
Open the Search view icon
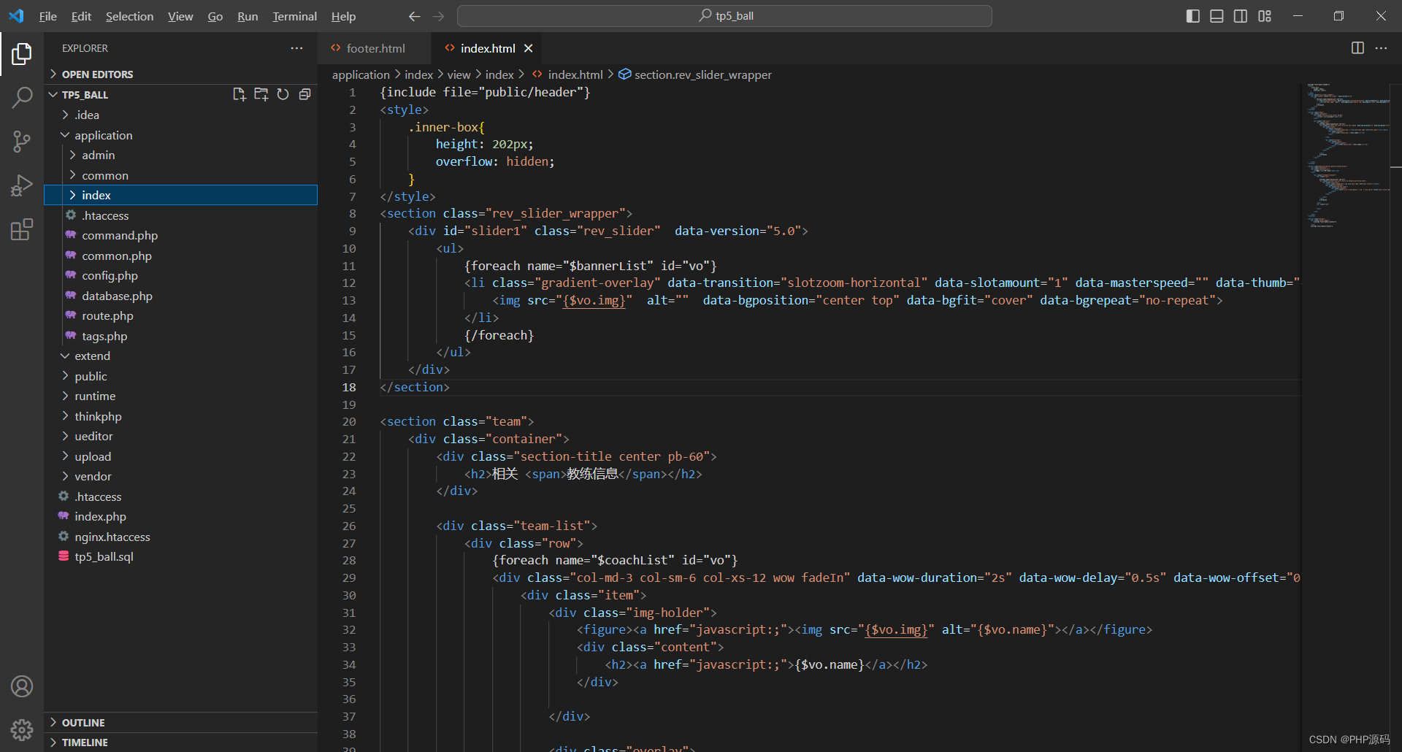[22, 97]
